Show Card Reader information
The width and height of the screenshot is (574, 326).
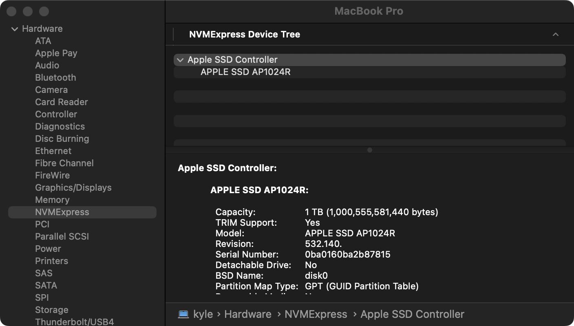pyautogui.click(x=62, y=102)
